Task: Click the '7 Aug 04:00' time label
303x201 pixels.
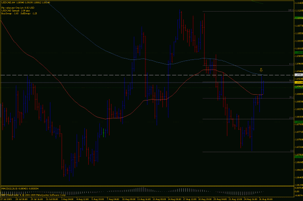Action: pyautogui.click(x=113, y=199)
